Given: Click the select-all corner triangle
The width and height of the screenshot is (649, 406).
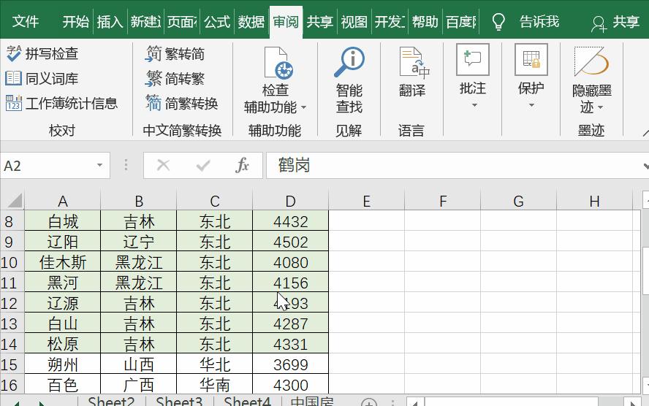Looking at the screenshot, I should click(x=15, y=201).
